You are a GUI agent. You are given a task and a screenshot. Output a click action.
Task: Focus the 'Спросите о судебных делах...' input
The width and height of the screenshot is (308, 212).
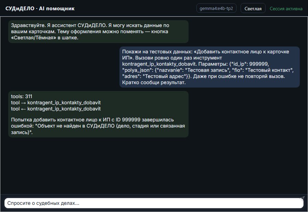154,203
